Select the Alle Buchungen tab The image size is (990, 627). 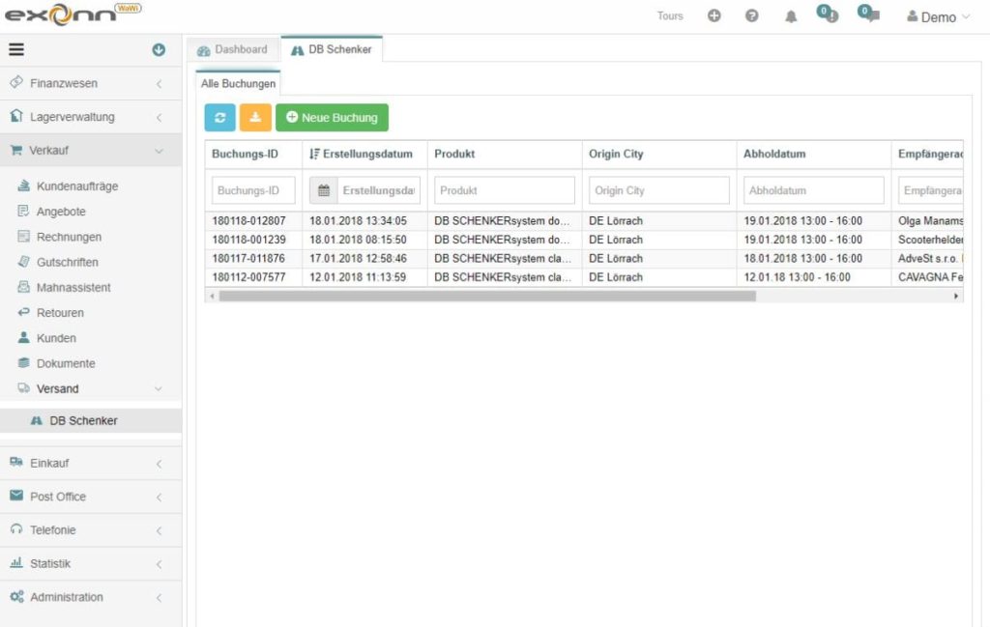coord(238,83)
